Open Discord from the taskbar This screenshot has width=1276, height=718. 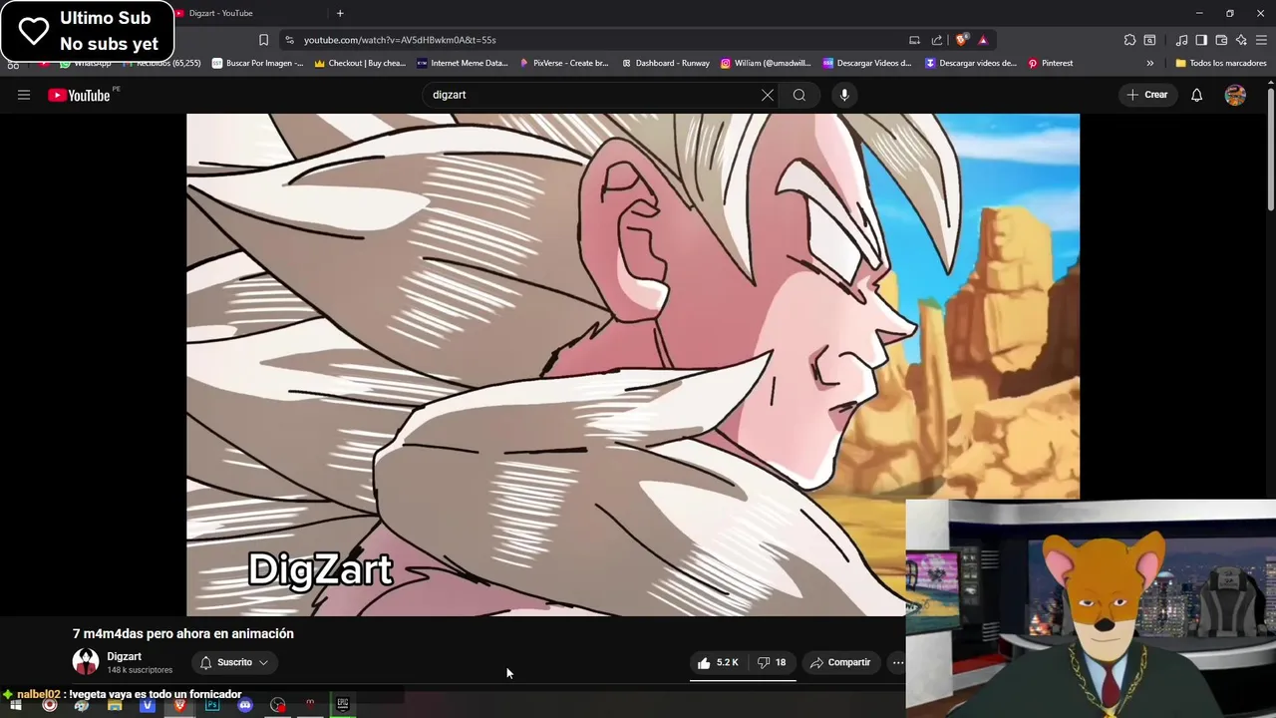pyautogui.click(x=245, y=705)
